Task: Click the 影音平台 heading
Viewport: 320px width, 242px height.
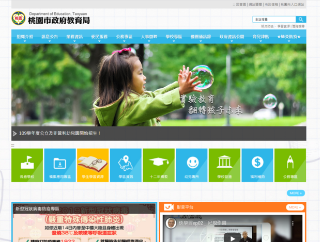Action: (185, 207)
